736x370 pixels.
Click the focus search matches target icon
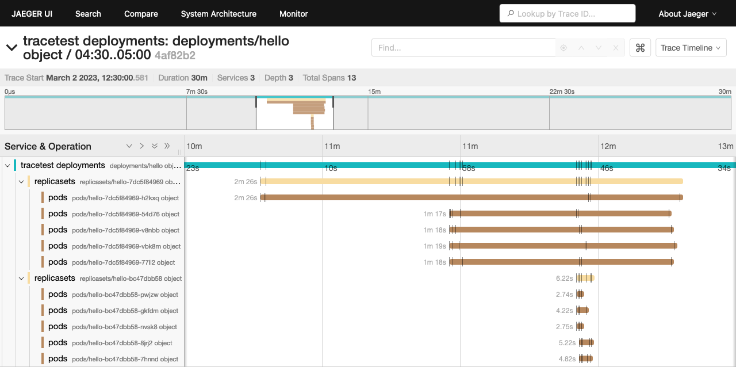point(563,48)
